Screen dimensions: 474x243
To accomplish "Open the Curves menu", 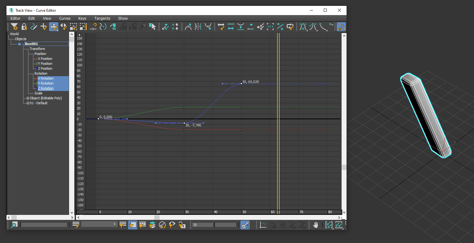I will (x=65, y=18).
